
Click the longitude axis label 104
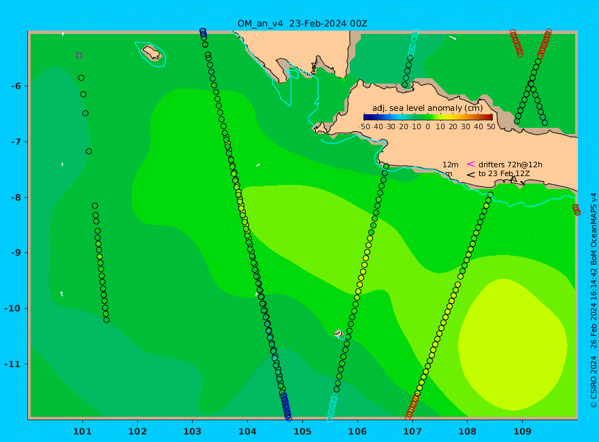click(x=247, y=432)
